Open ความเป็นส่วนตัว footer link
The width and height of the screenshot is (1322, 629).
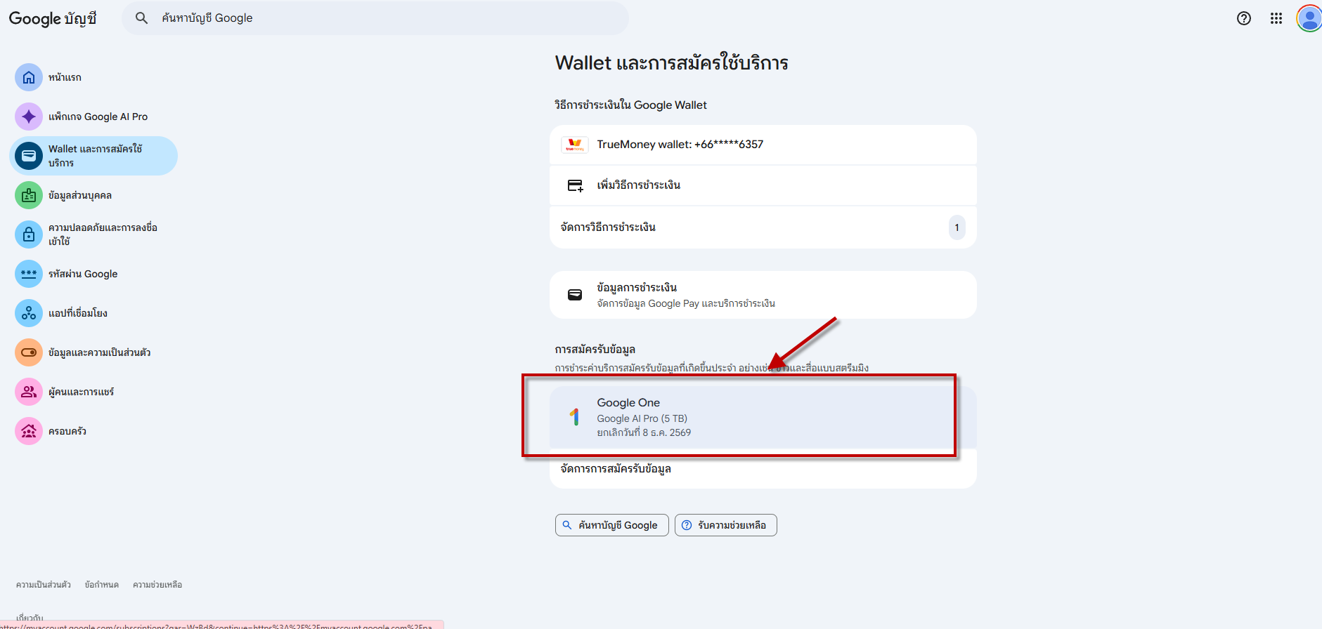[x=44, y=585]
